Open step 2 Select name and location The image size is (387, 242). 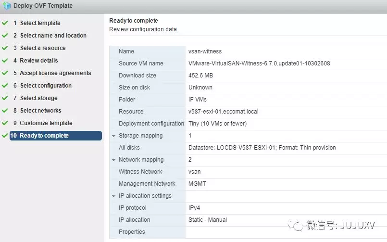pyautogui.click(x=53, y=36)
